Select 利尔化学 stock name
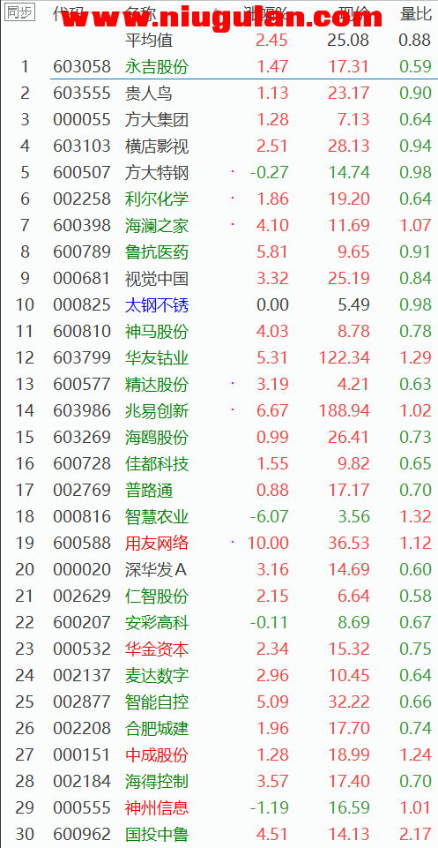The width and height of the screenshot is (438, 848). [157, 199]
